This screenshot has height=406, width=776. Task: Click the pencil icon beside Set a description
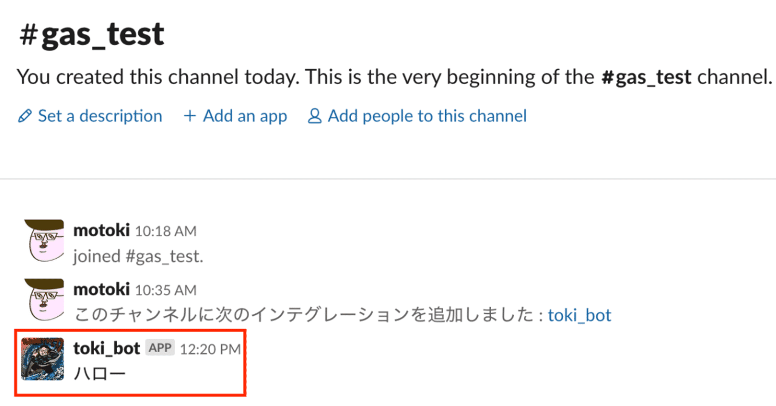(25, 116)
